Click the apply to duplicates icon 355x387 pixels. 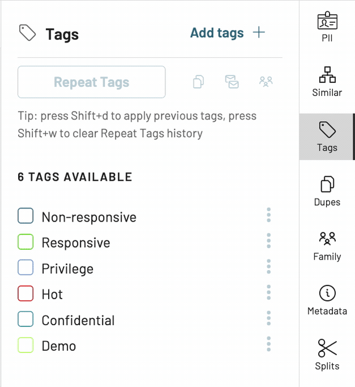(198, 82)
